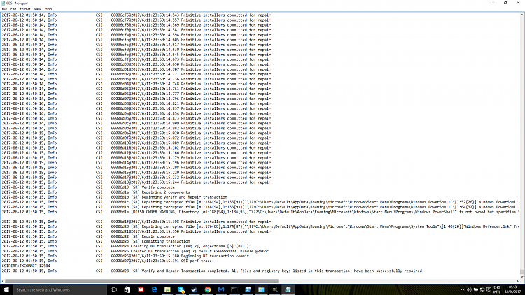Launch Google Chrome from the taskbar
The image size is (525, 295).
point(208,289)
